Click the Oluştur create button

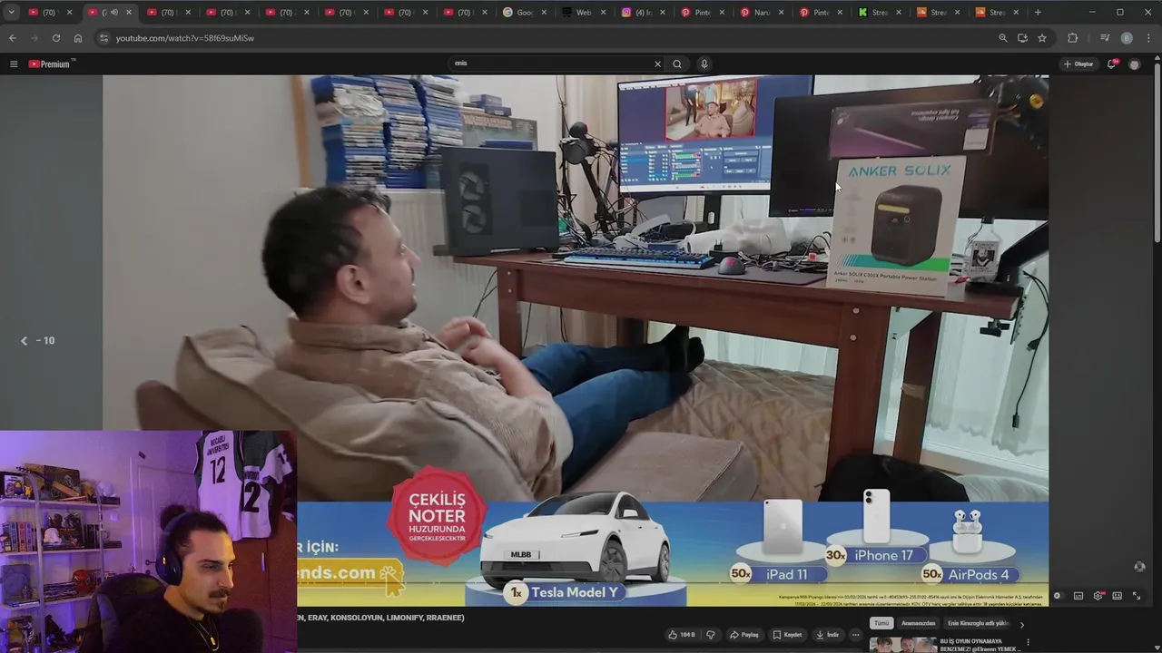tap(1079, 63)
